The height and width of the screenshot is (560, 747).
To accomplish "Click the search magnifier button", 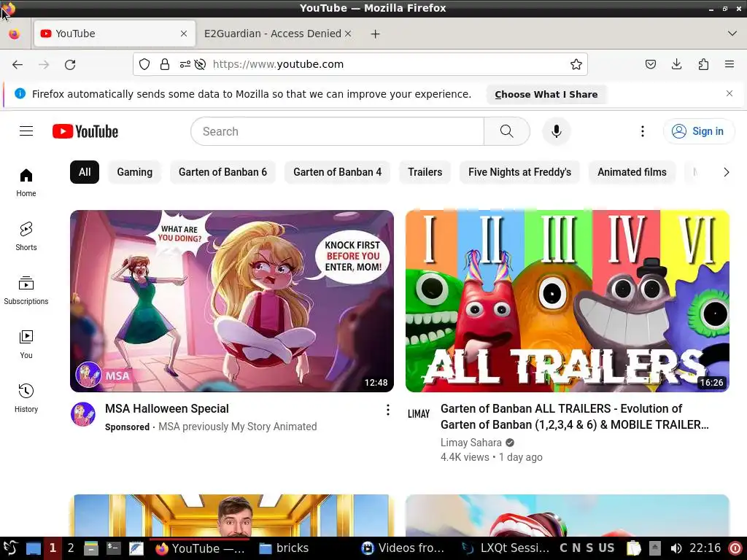I will 507,131.
